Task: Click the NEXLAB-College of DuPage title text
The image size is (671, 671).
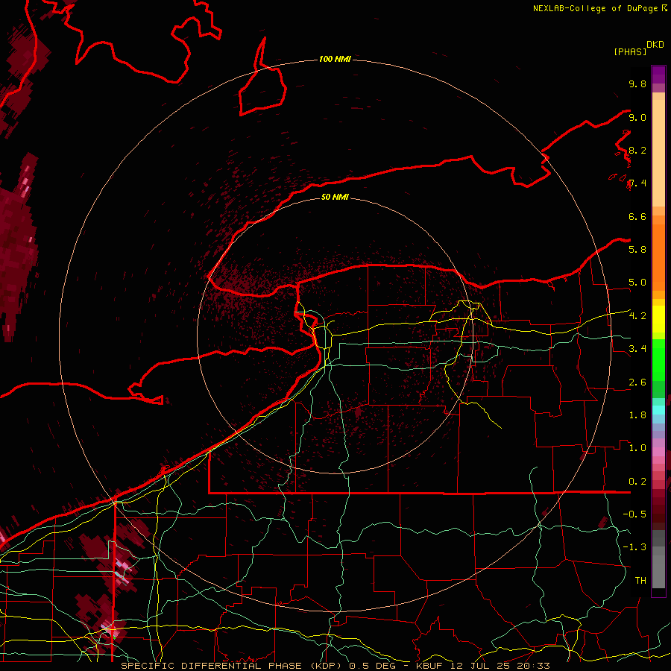Action: [x=595, y=8]
